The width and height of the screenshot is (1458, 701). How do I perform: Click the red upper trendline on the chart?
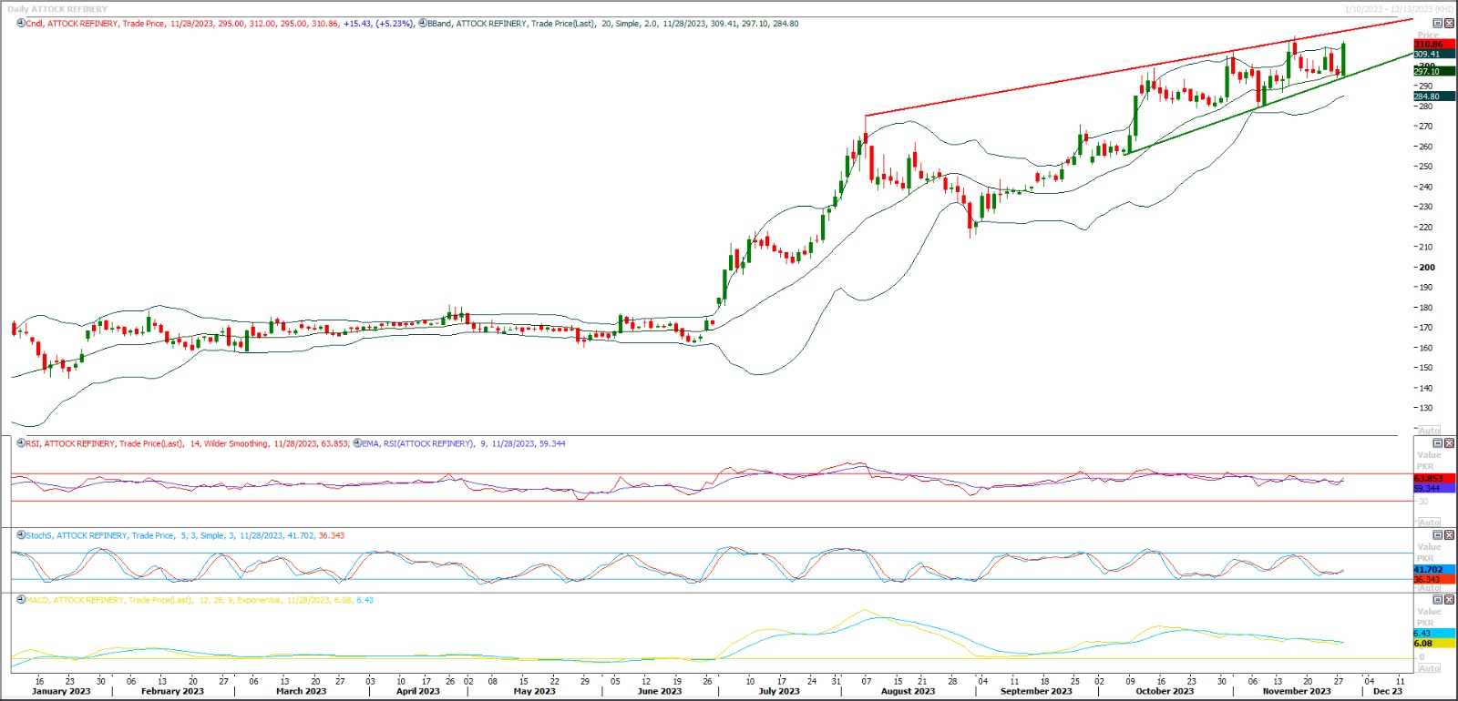1139,67
